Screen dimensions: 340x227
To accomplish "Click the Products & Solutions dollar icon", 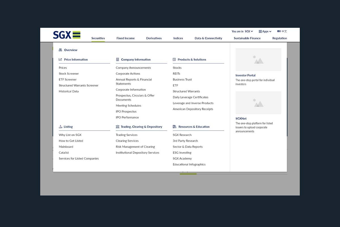I will 174,60.
